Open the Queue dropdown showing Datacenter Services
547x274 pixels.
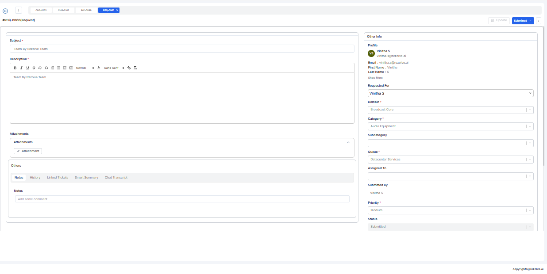click(451, 160)
